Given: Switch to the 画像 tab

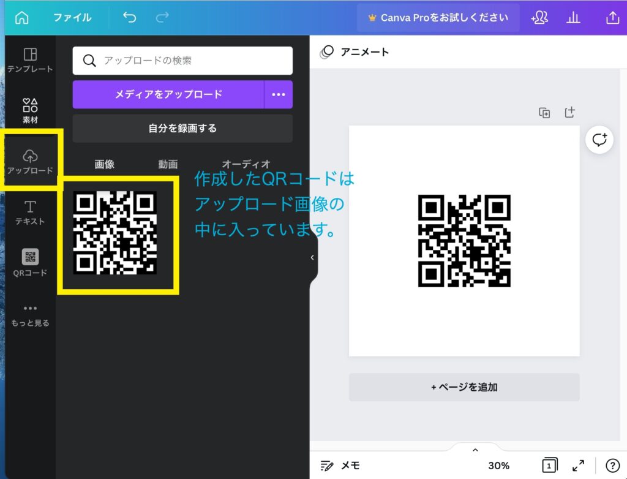Looking at the screenshot, I should click(x=104, y=164).
